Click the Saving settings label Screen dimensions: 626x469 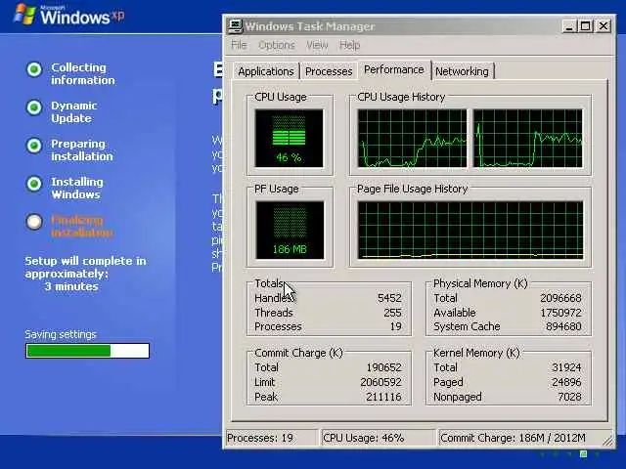click(61, 334)
